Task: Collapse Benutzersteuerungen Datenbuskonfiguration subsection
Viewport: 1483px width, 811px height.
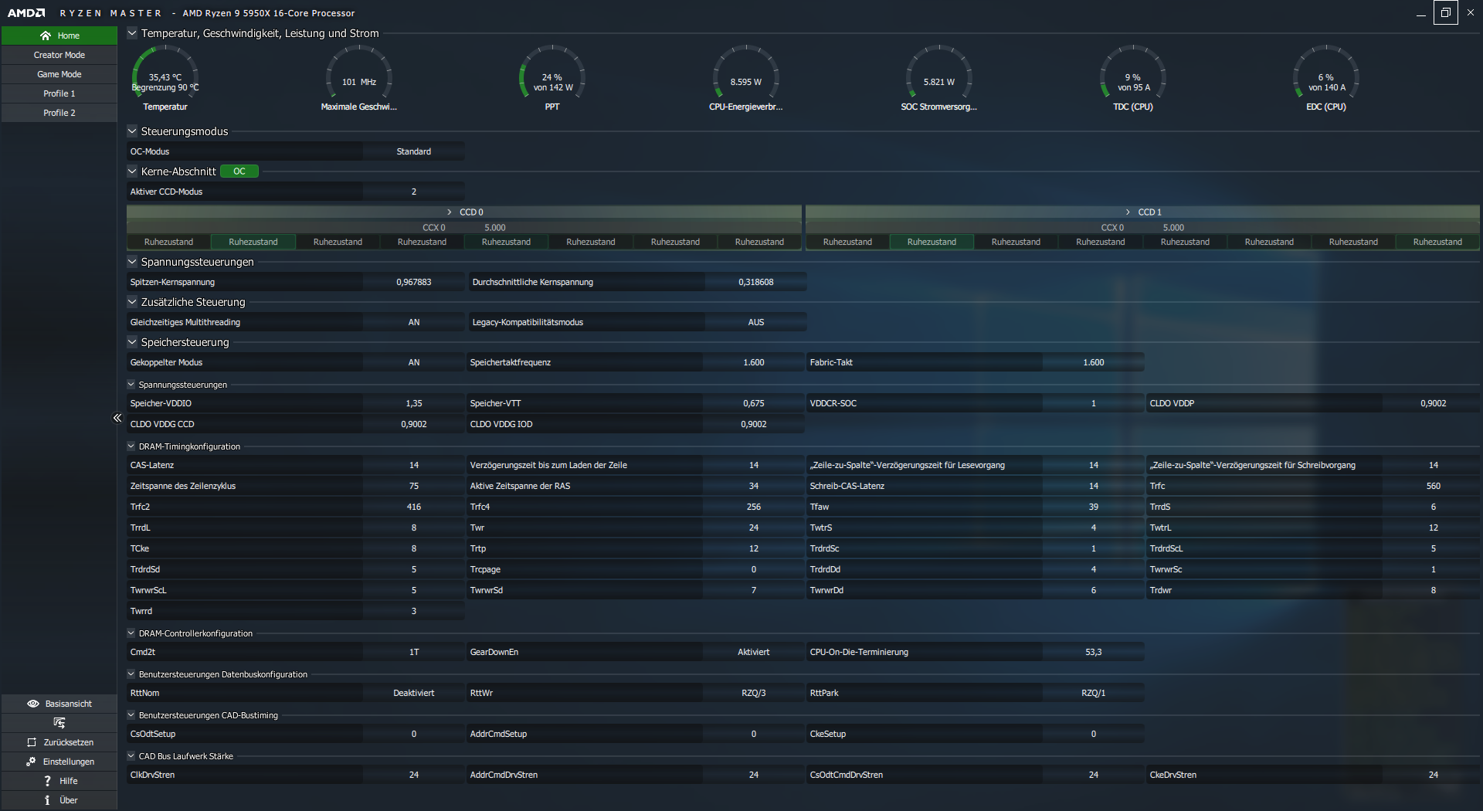Action: click(x=131, y=674)
